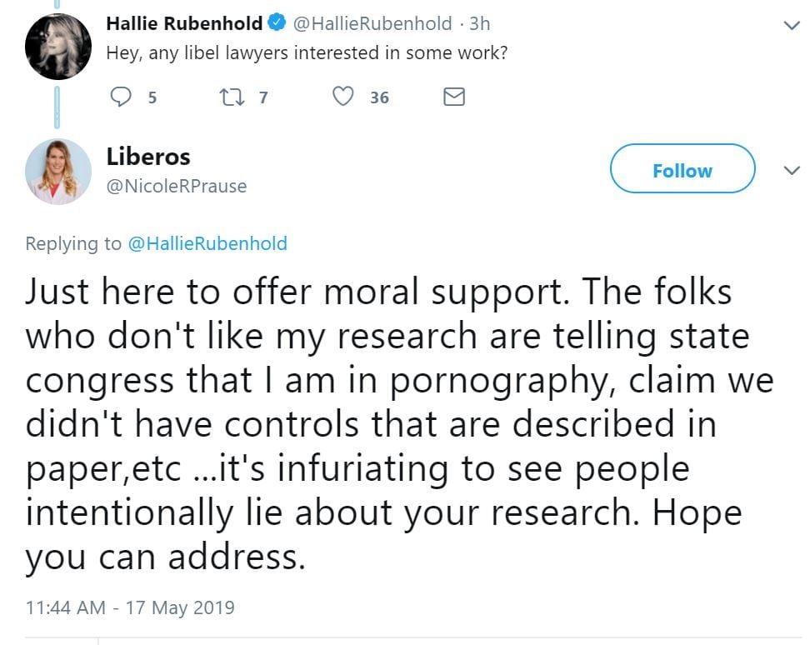Click @HallieRubenhold in the Replying to line
810x645 pixels.
(207, 243)
